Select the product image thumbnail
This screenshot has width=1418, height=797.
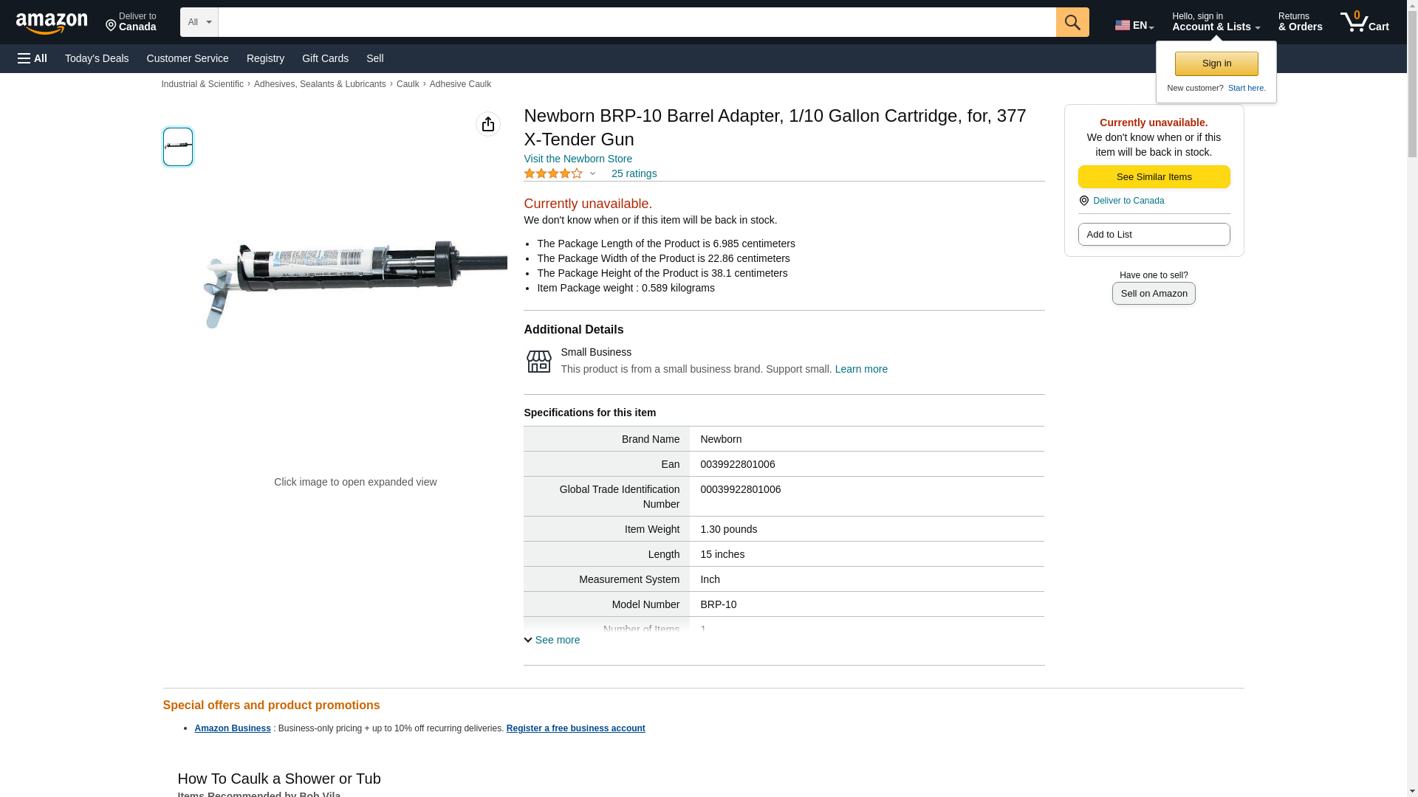(x=178, y=146)
